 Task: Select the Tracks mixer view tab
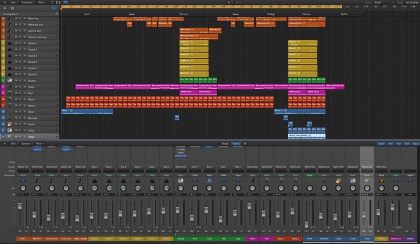coord(236,144)
